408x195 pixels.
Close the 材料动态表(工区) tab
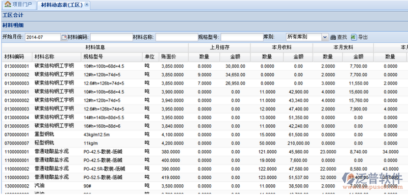pos(87,5)
